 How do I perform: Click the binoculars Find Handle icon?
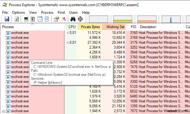(x=73, y=19)
